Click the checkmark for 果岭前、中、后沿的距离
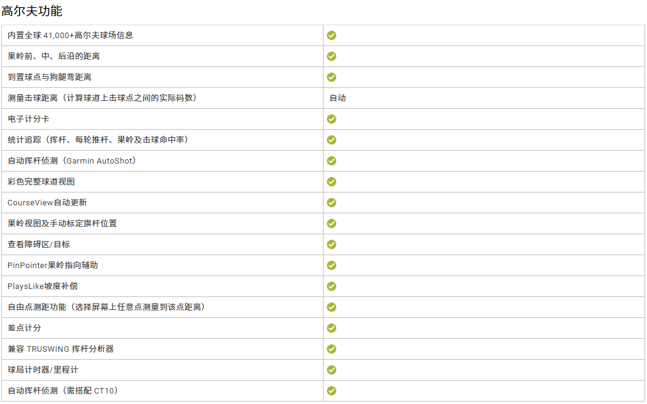Screen dimensions: 647x404 point(331,57)
